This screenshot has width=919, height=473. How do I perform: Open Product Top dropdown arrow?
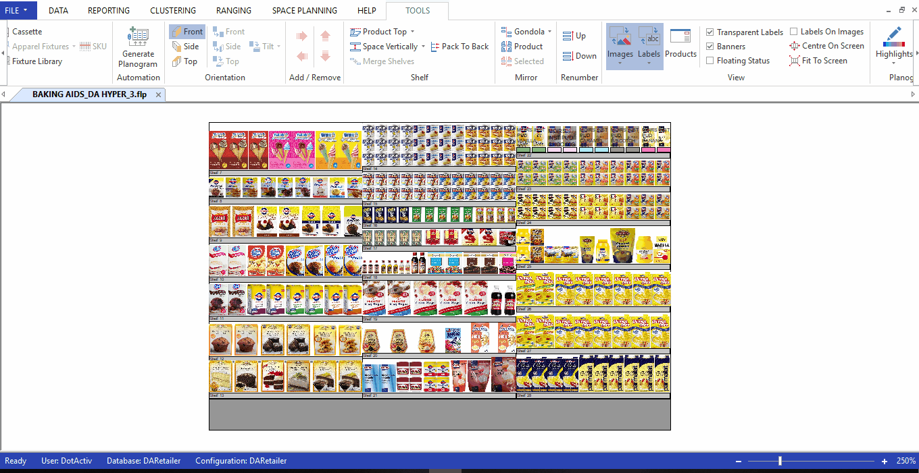[x=412, y=32]
